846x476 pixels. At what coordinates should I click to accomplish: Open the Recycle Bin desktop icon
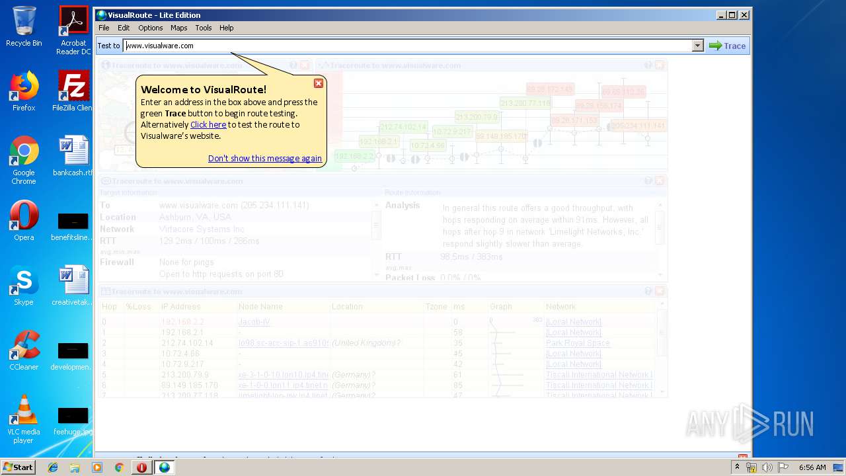point(24,26)
